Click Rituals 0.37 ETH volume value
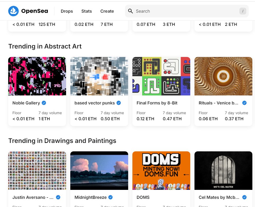 [x=234, y=119]
